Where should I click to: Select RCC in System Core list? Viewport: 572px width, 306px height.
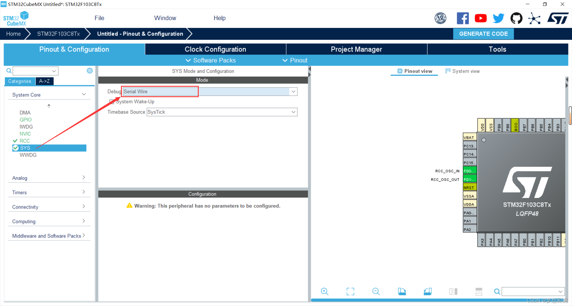tap(25, 141)
